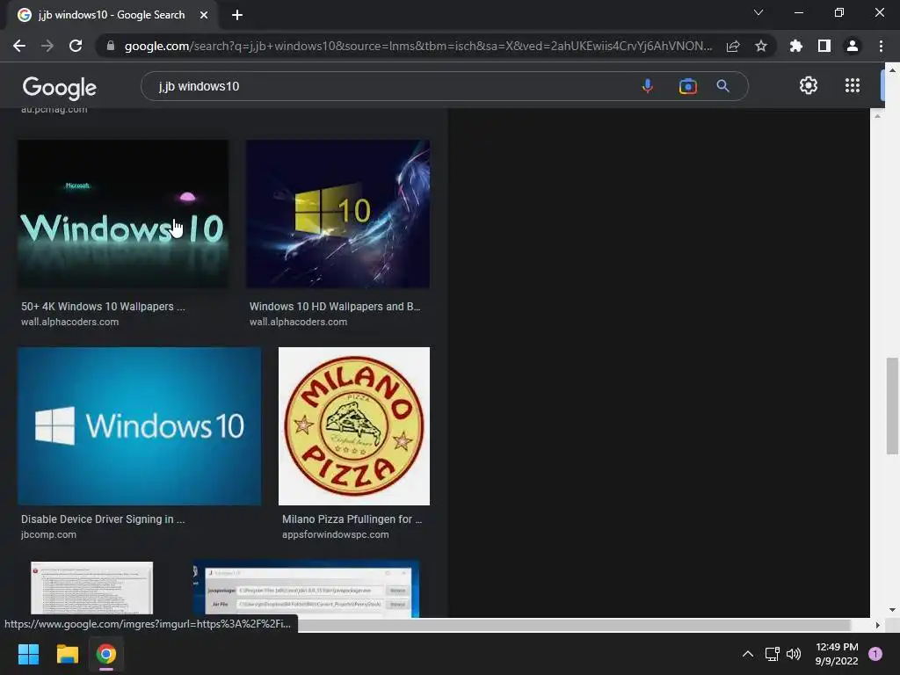Viewport: 900px width, 675px height.
Task: Open the volume control icon
Action: click(x=794, y=654)
